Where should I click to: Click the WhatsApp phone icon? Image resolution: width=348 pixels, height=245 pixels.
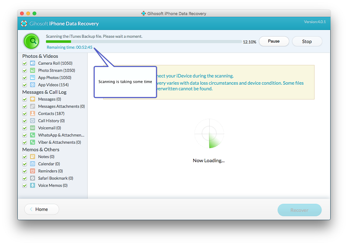[33, 135]
